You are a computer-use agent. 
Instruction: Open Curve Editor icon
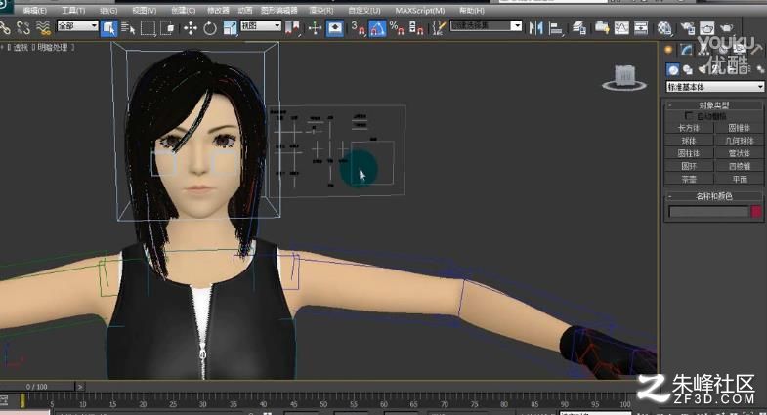(621, 28)
